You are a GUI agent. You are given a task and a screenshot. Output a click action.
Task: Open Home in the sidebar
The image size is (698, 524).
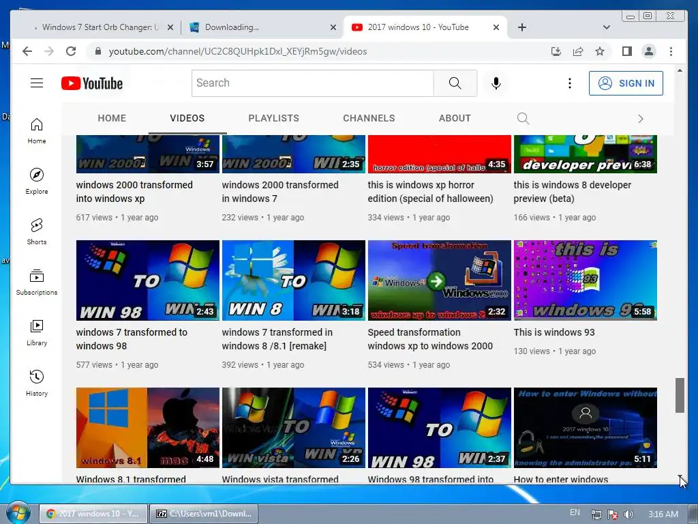[37, 131]
